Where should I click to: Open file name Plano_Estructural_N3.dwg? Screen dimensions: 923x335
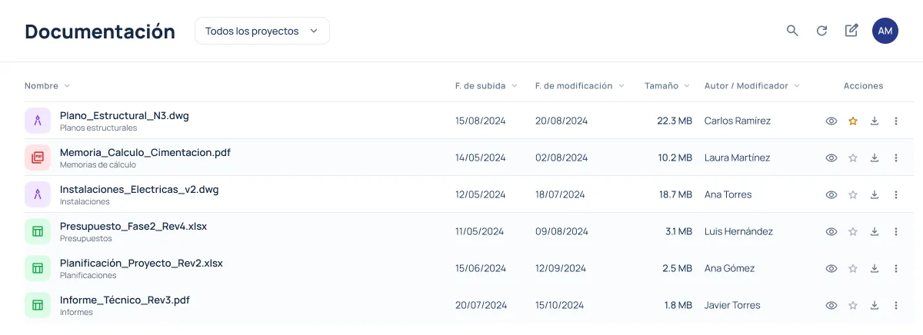125,116
